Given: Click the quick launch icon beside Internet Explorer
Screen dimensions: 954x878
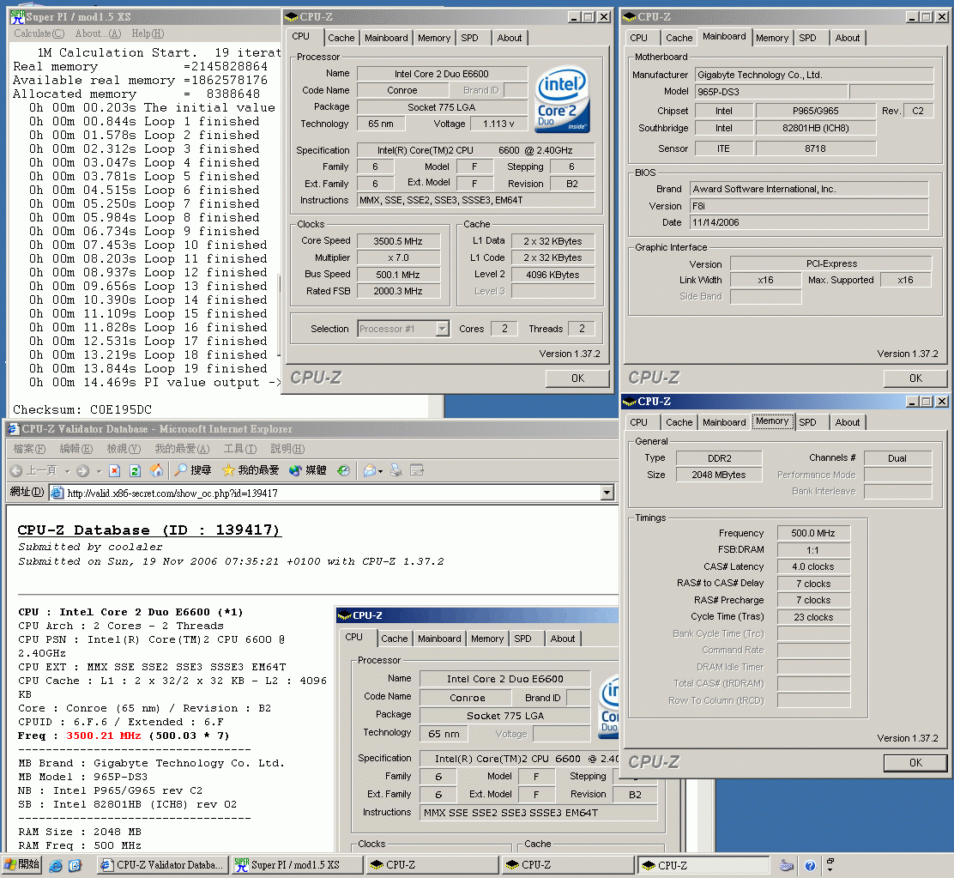Looking at the screenshot, I should point(75,865).
